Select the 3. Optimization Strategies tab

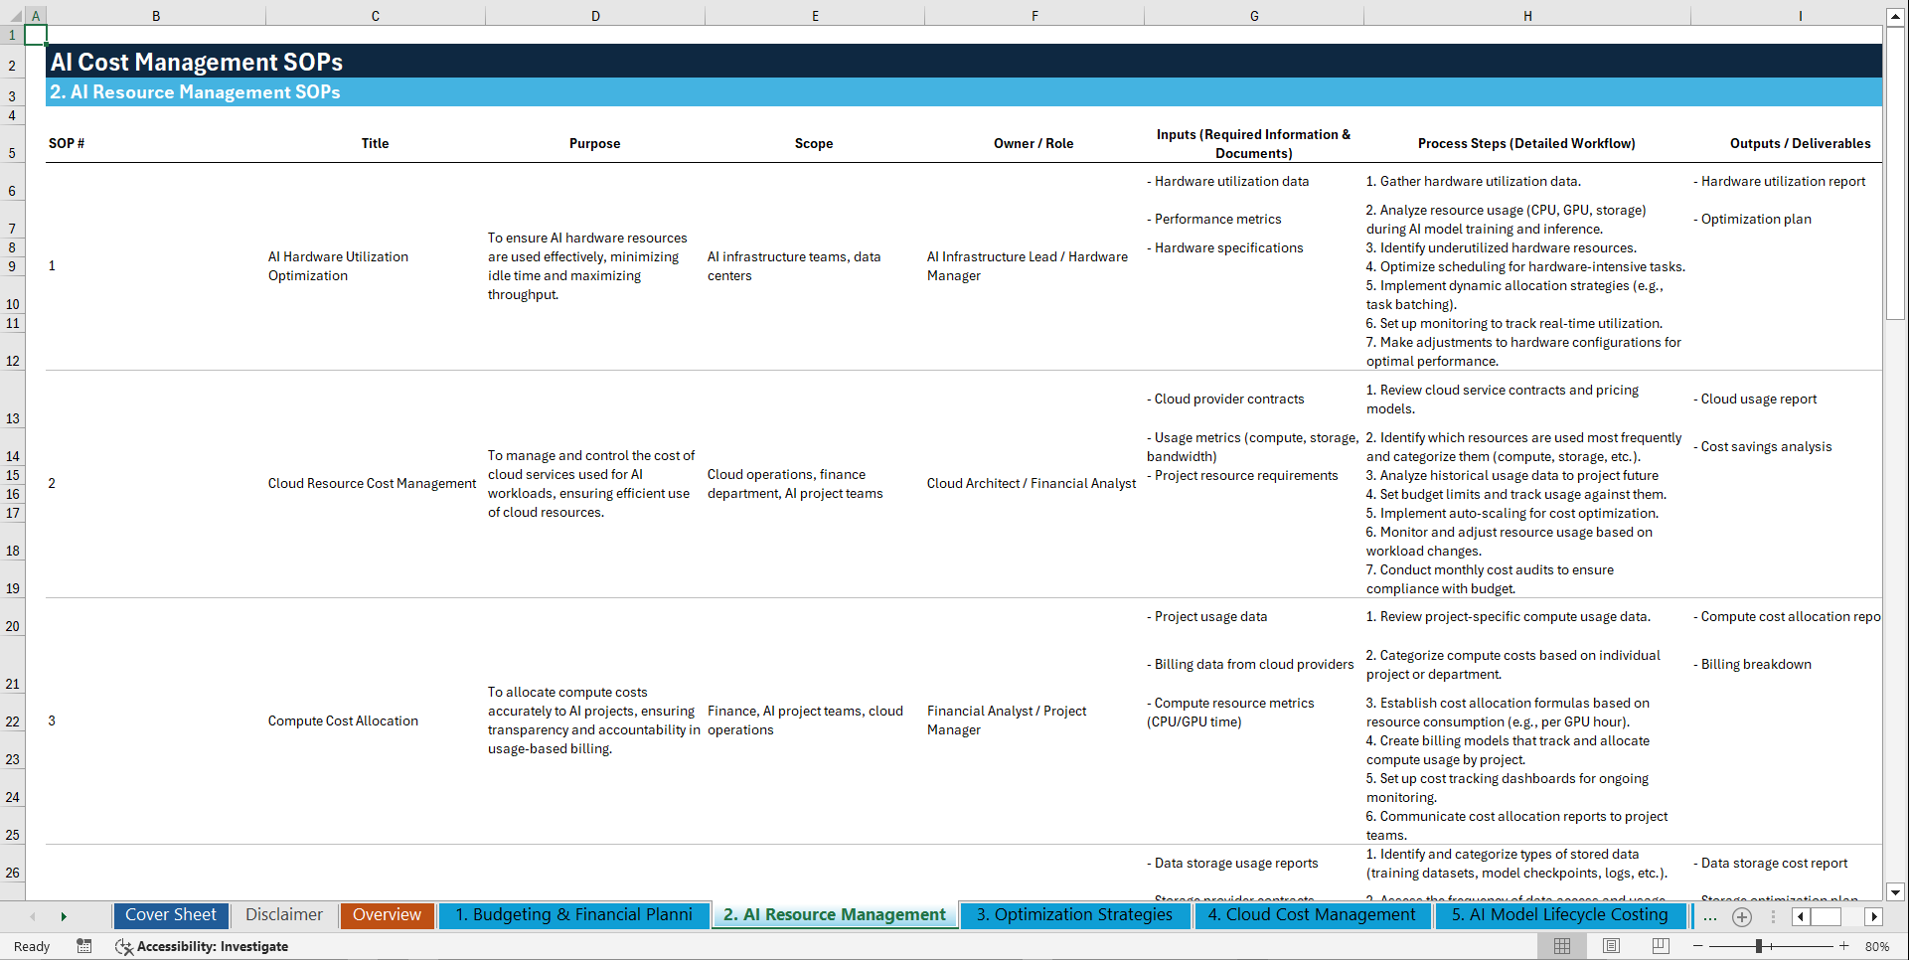click(x=1074, y=914)
